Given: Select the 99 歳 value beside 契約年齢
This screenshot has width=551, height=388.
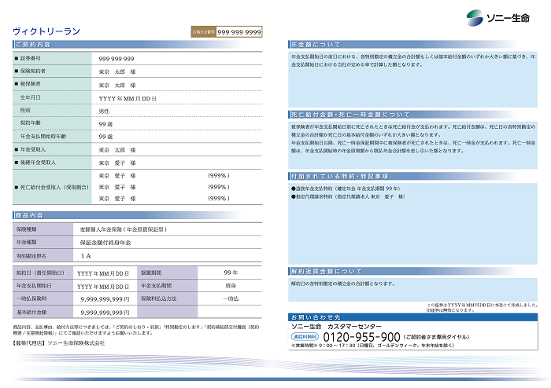Looking at the screenshot, I should coord(105,124).
